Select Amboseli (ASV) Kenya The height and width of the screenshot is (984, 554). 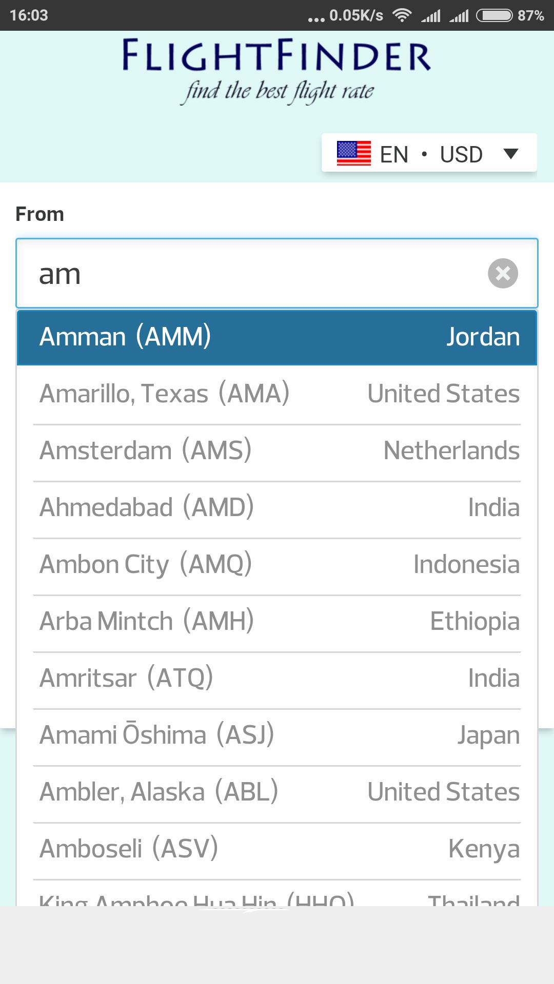[x=277, y=849]
